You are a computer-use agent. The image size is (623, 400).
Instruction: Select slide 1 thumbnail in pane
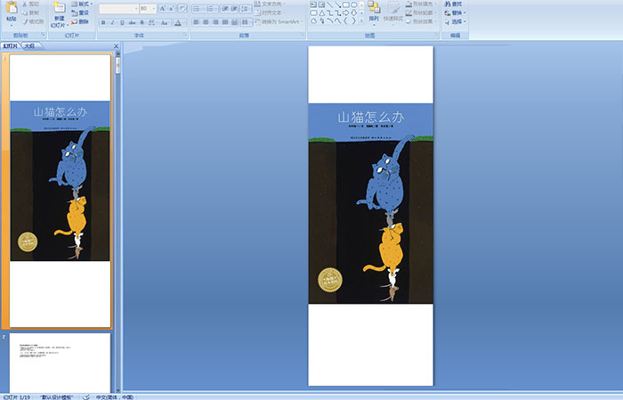(60, 191)
